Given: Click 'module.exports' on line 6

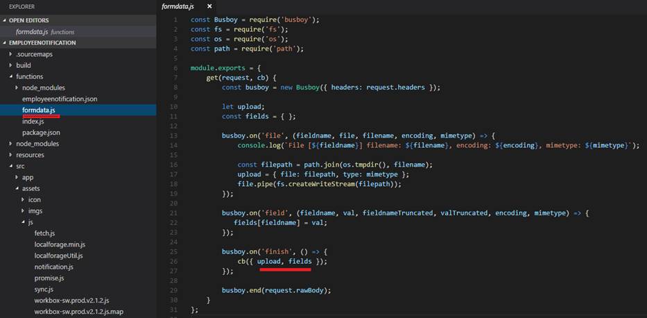Looking at the screenshot, I should coord(218,68).
